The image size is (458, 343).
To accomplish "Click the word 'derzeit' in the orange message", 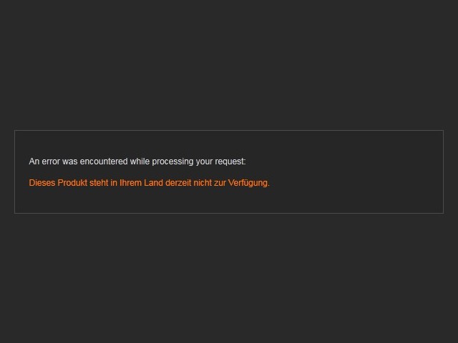I will [x=178, y=183].
